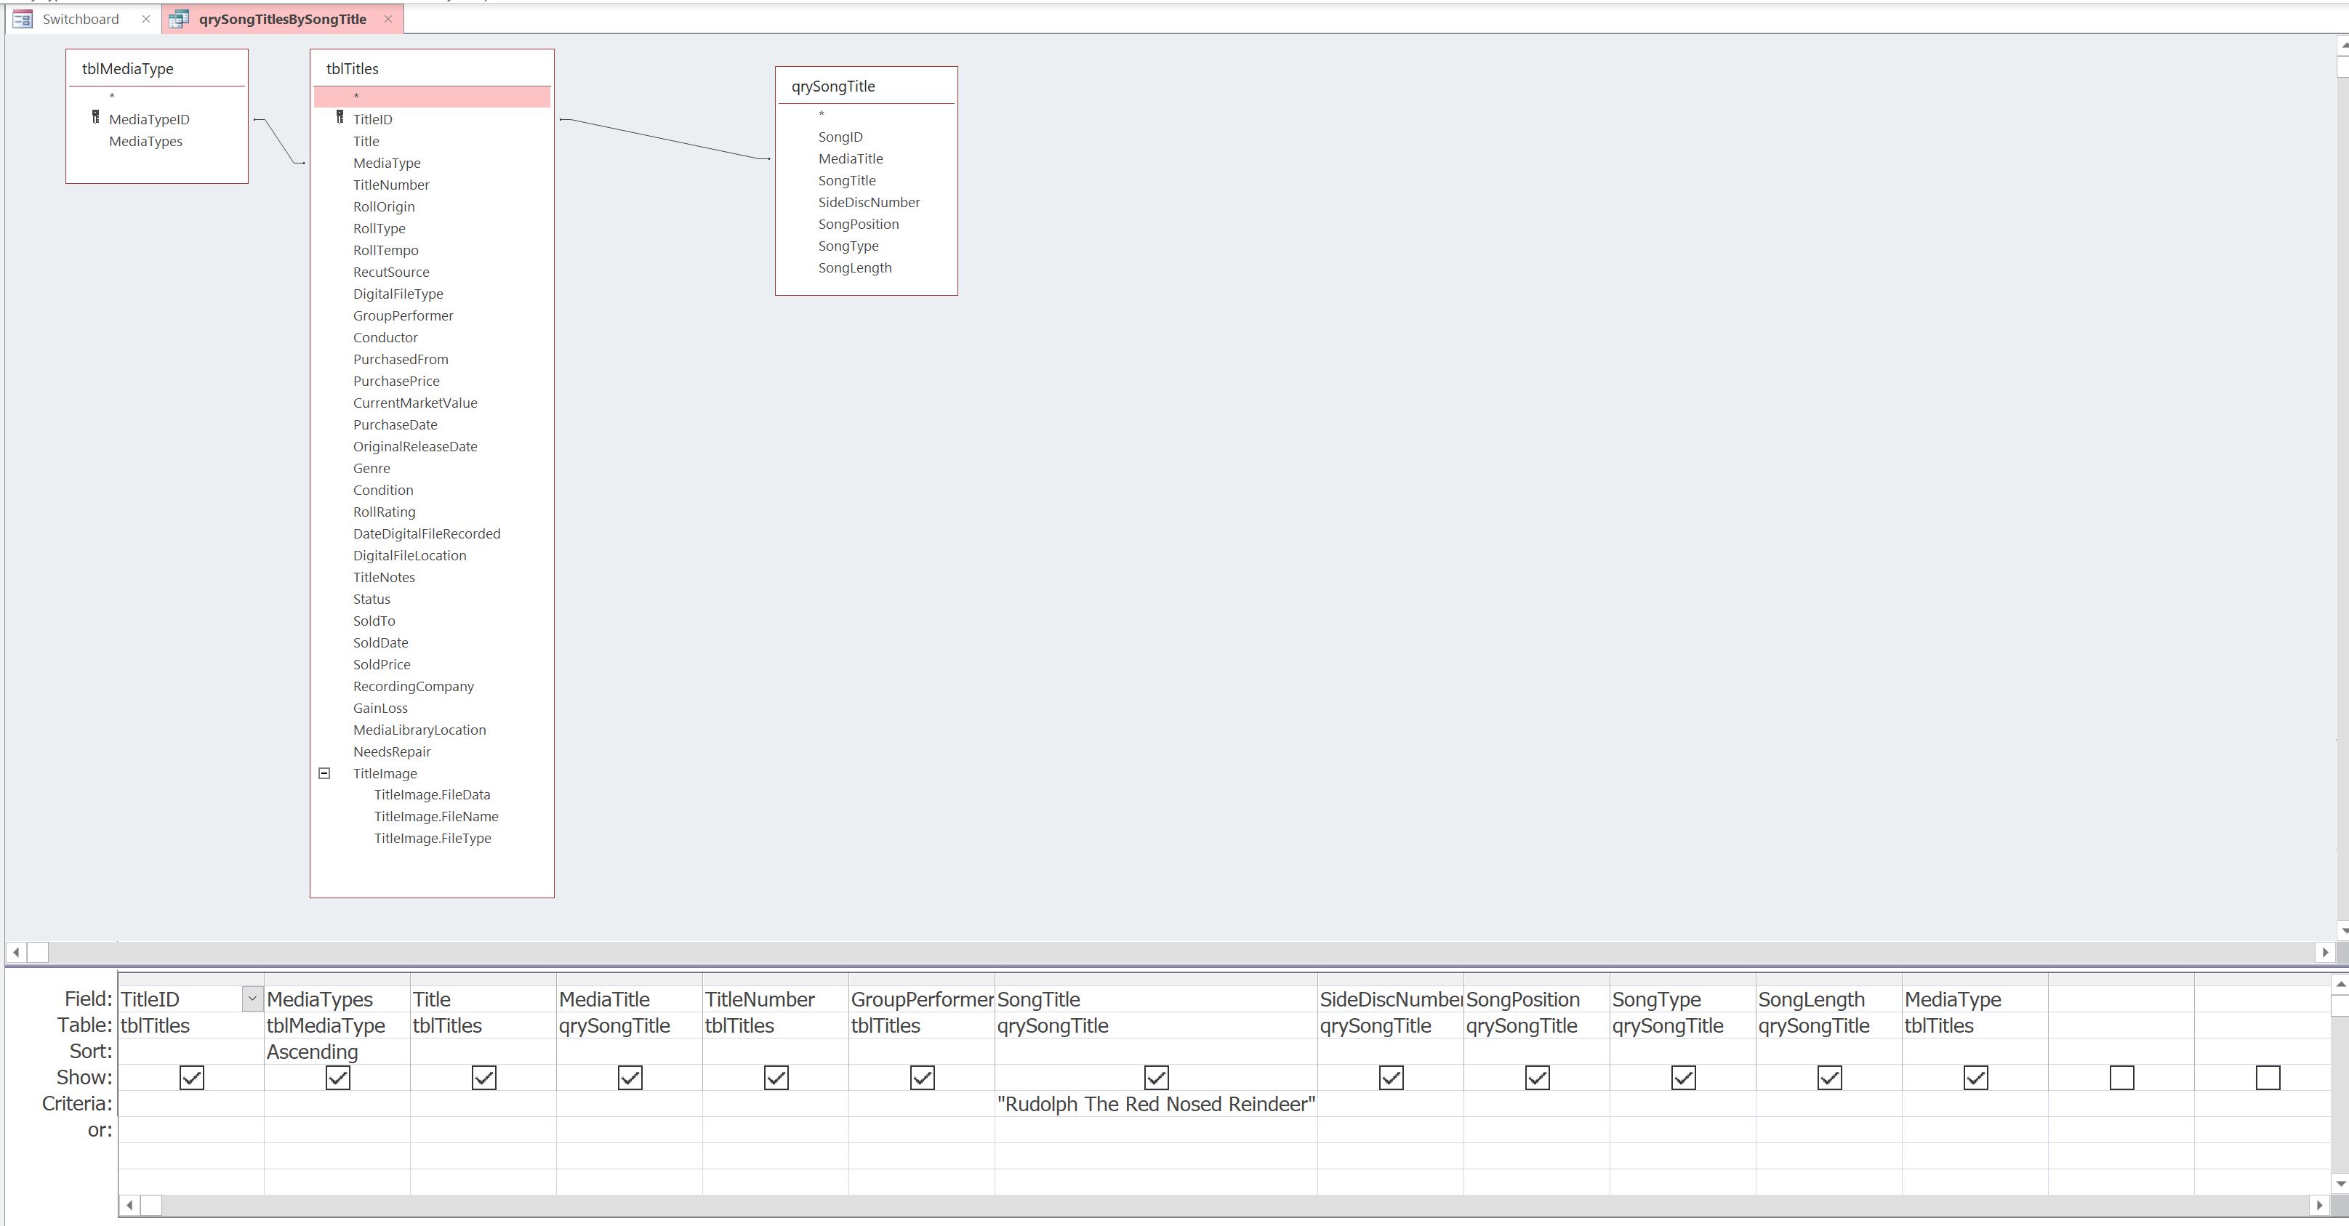2349x1226 pixels.
Task: Uncheck Show for the TitleID column
Action: point(190,1078)
